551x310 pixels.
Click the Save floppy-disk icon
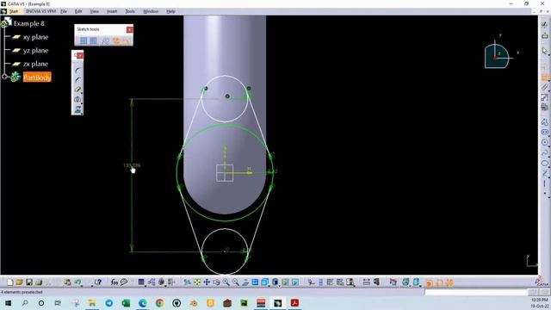(x=28, y=282)
